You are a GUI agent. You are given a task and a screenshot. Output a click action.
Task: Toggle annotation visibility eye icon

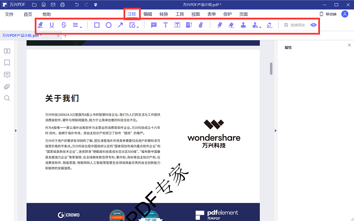click(x=314, y=25)
